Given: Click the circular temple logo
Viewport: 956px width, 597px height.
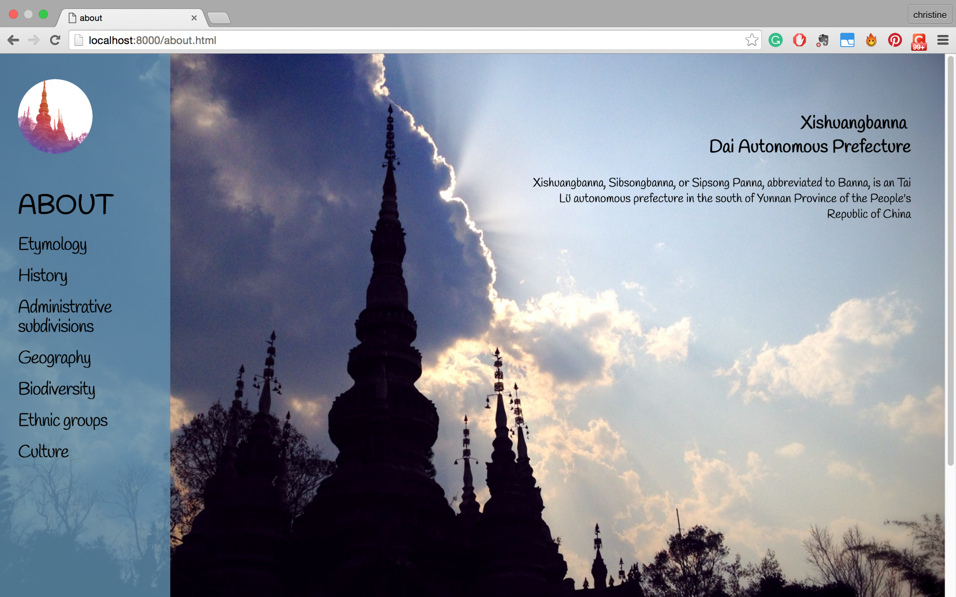Looking at the screenshot, I should (x=55, y=116).
